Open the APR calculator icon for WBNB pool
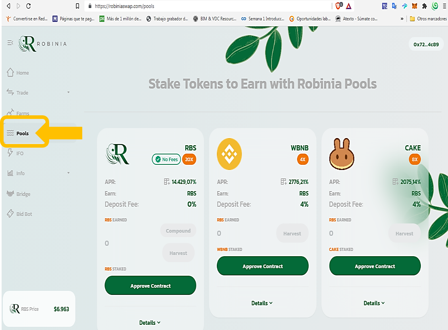This screenshot has height=330, width=448. [283, 182]
